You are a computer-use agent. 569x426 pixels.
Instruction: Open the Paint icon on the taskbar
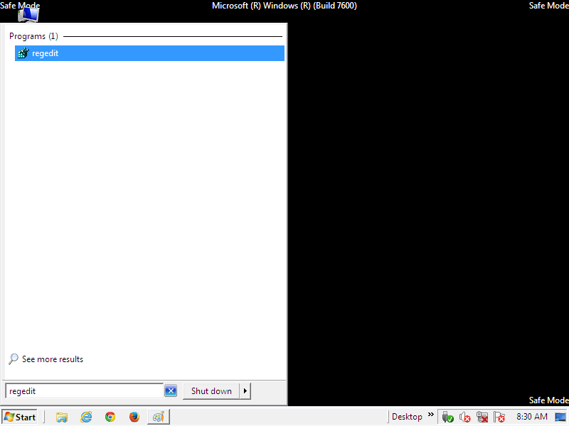pyautogui.click(x=158, y=417)
